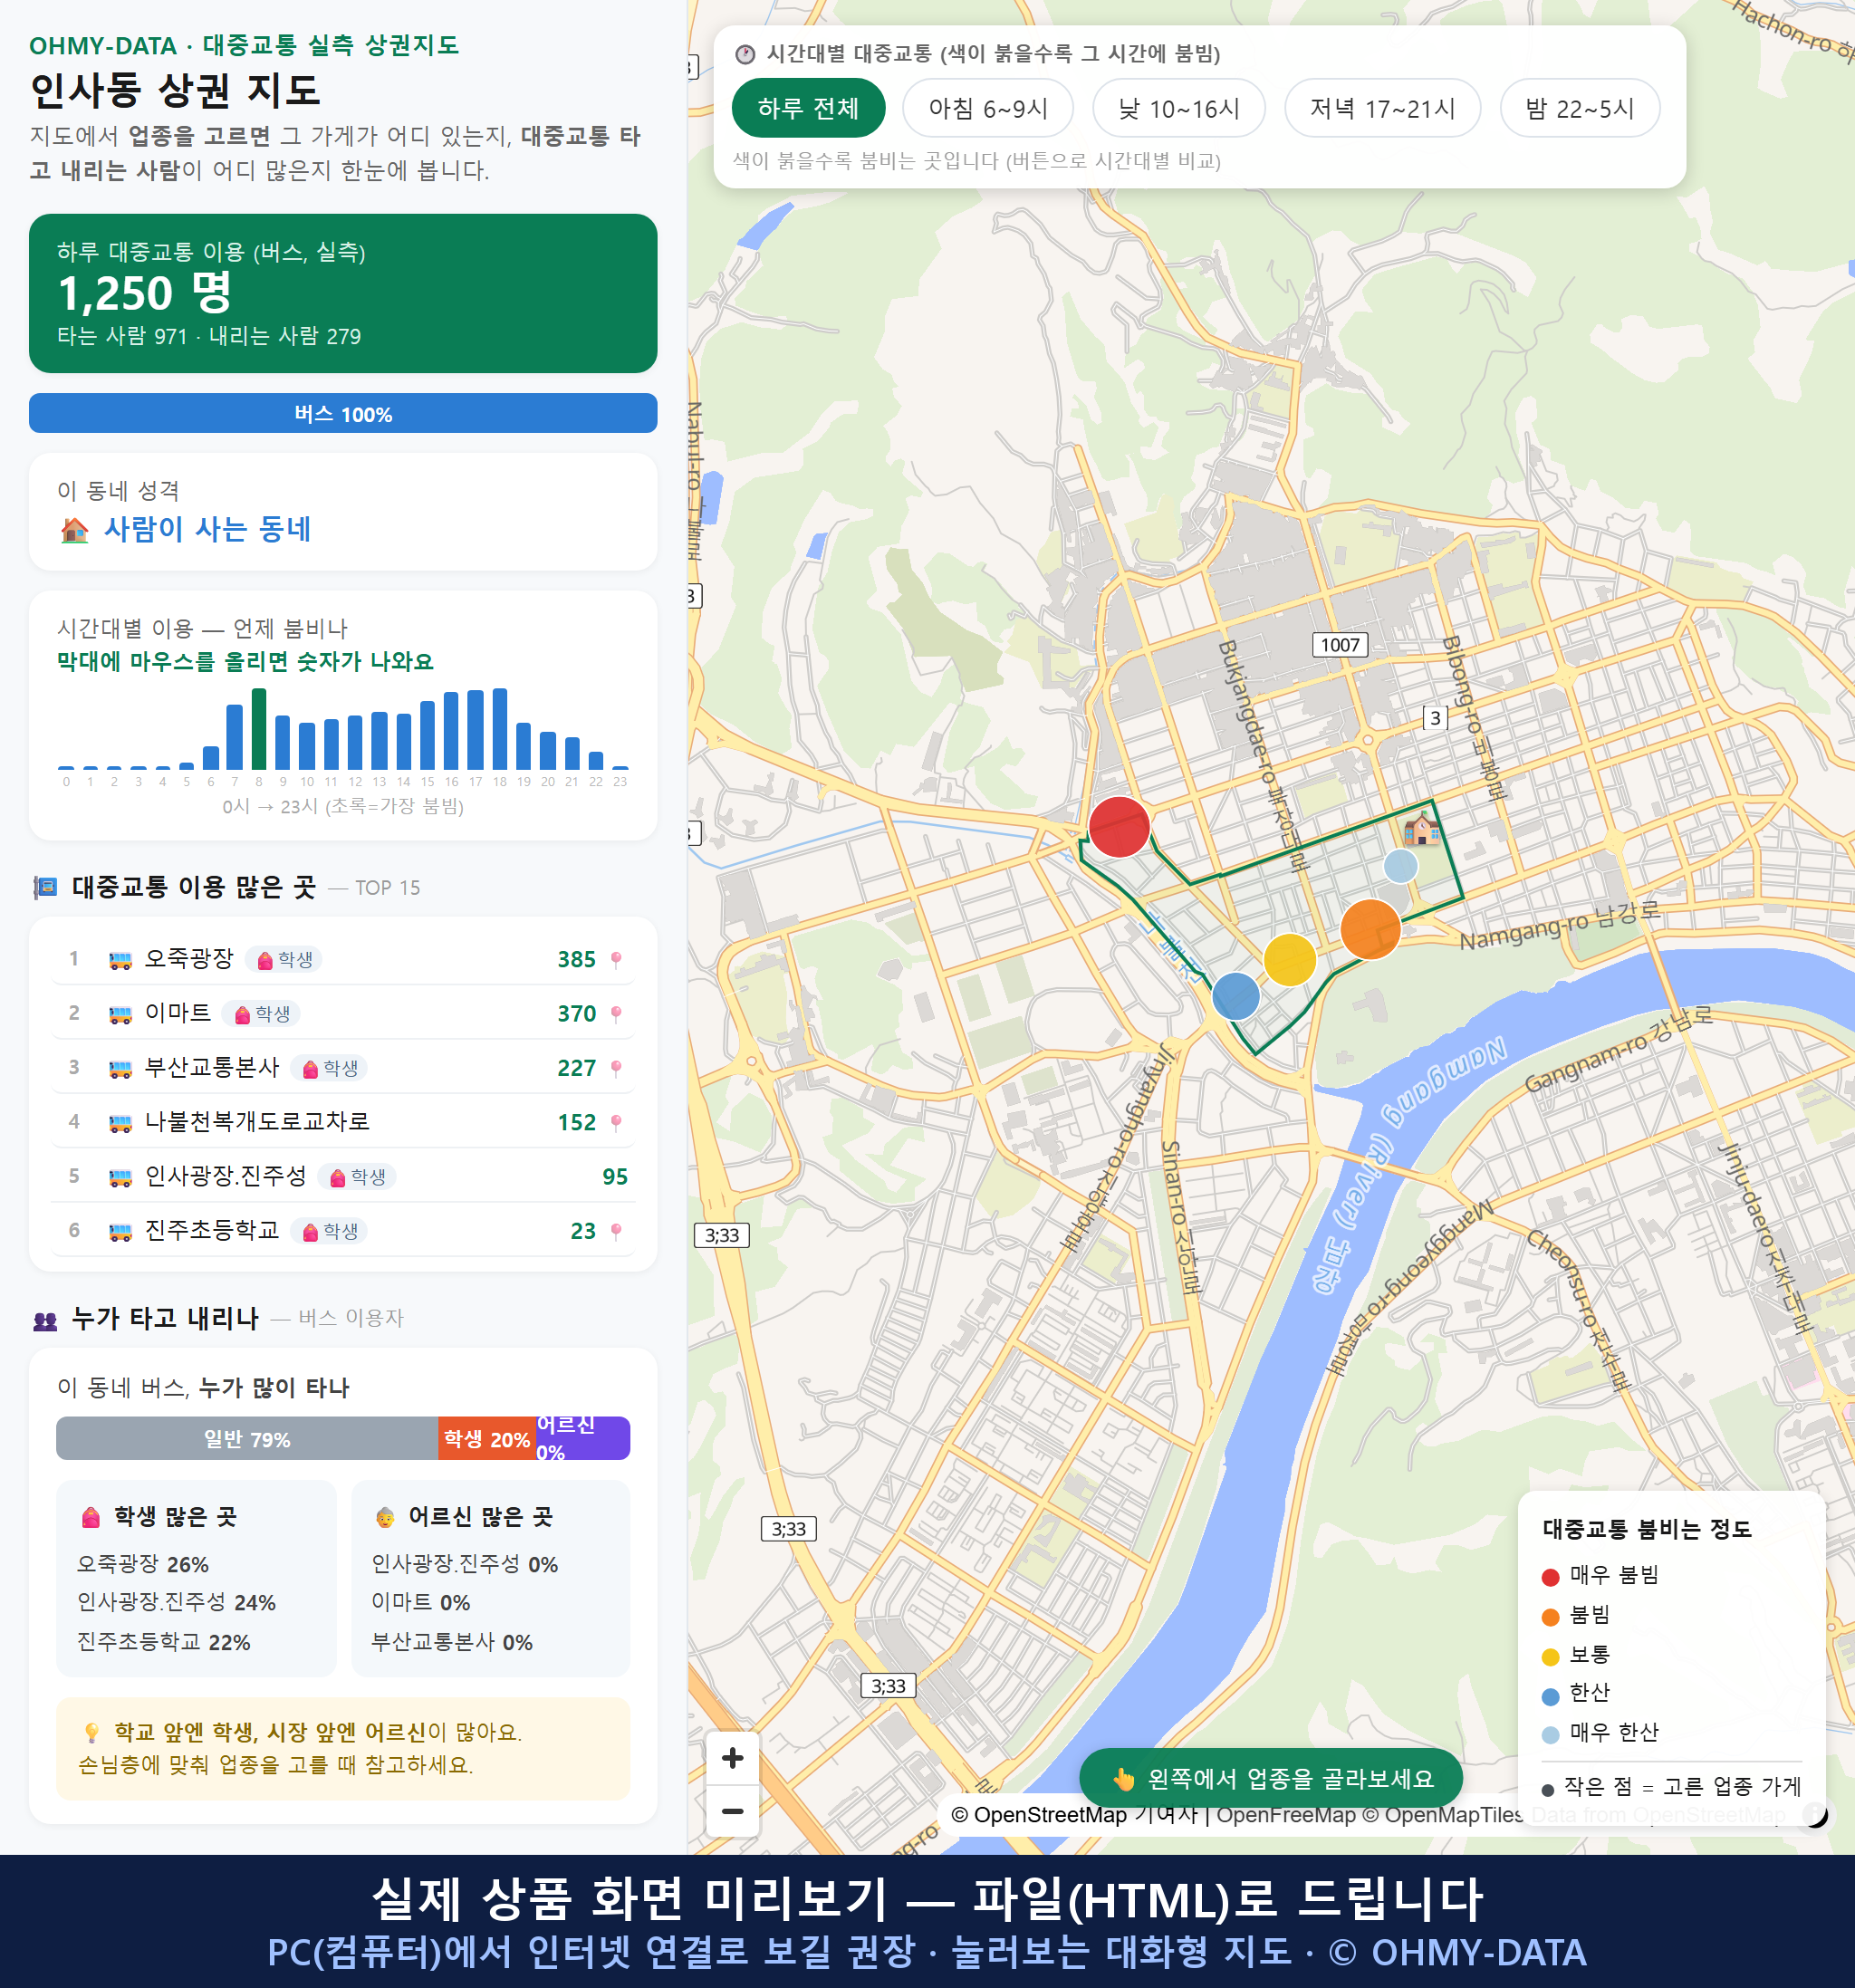
Task: Click the 일반 79% rider segment
Action: click(247, 1439)
